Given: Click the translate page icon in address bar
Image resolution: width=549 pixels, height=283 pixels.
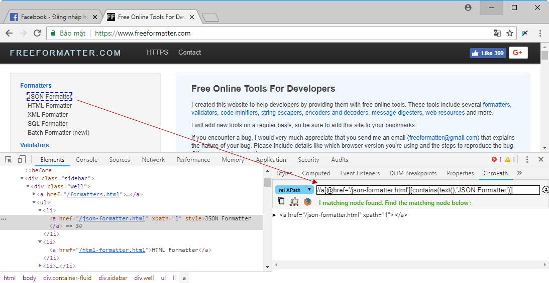Looking at the screenshot, I should click(497, 33).
